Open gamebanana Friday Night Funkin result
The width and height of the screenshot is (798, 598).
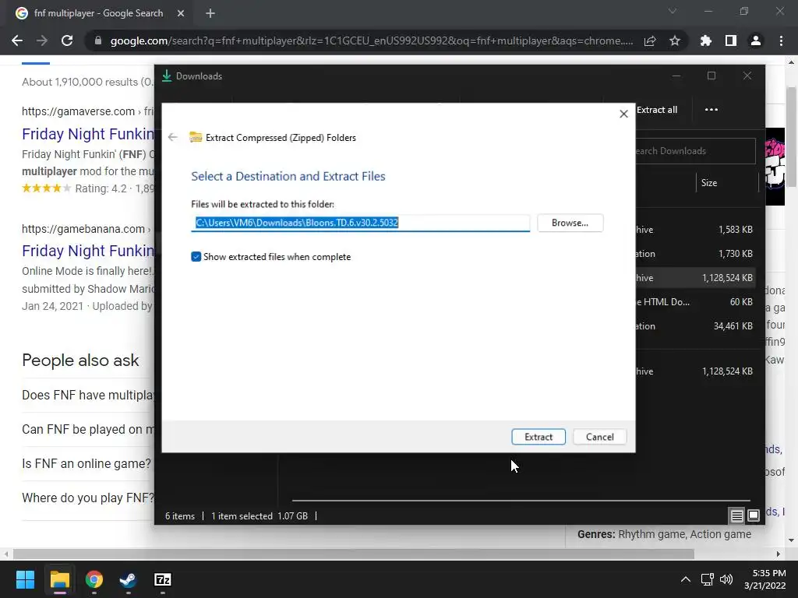tap(87, 251)
